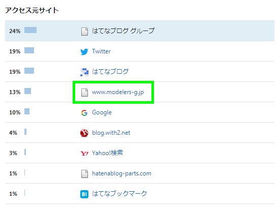Click the 4% percentage text
The width and height of the screenshot is (280, 211).
coord(13,133)
